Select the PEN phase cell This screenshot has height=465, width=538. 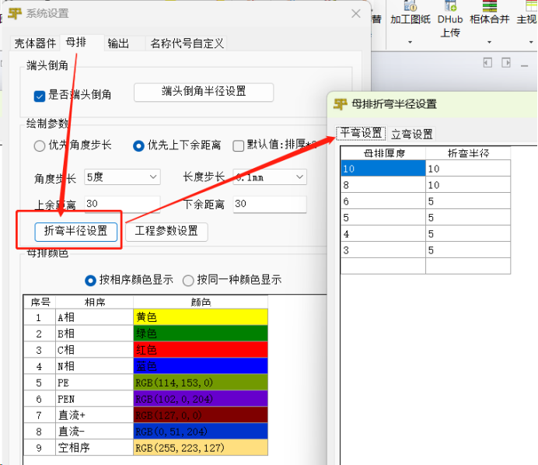94,399
